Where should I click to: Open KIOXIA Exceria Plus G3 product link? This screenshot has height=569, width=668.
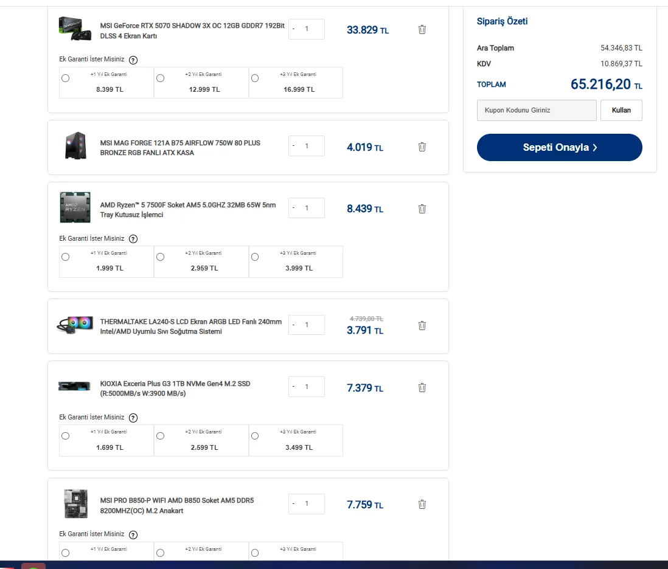pyautogui.click(x=175, y=388)
